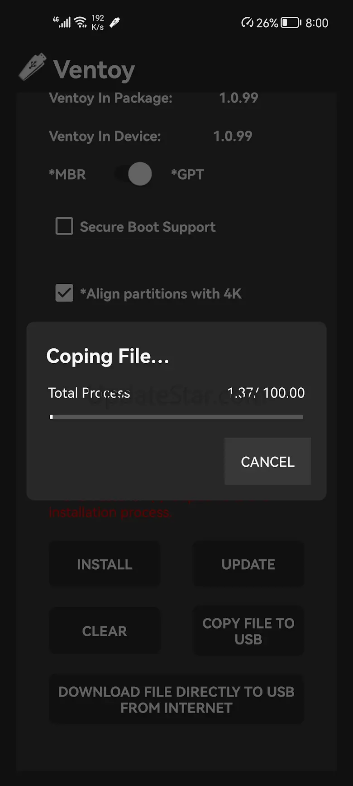The height and width of the screenshot is (786, 353).
Task: Tap the Ventoy In Device version value
Action: click(x=233, y=136)
